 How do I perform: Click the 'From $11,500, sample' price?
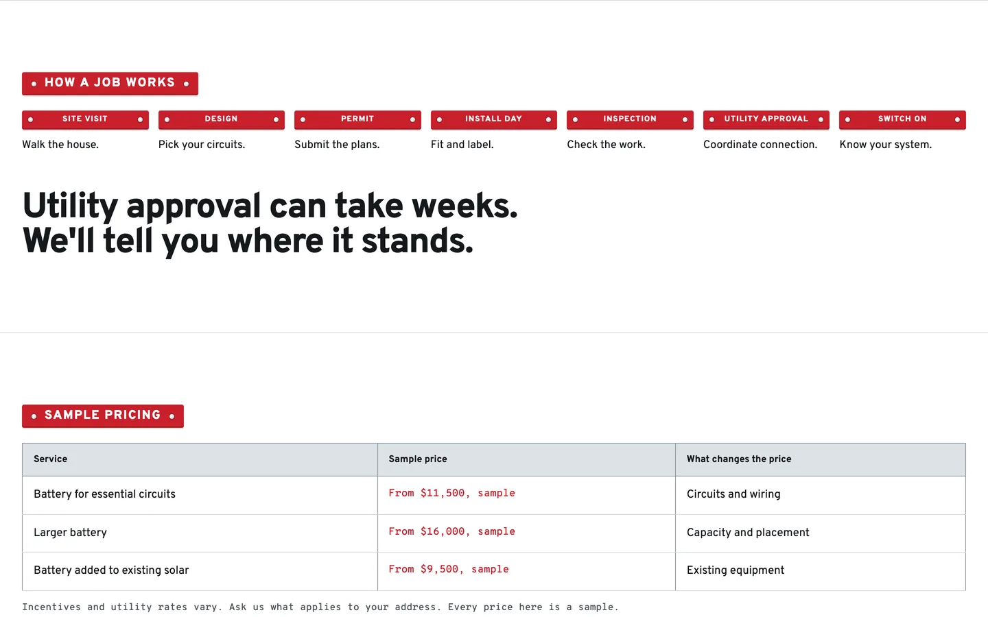451,494
